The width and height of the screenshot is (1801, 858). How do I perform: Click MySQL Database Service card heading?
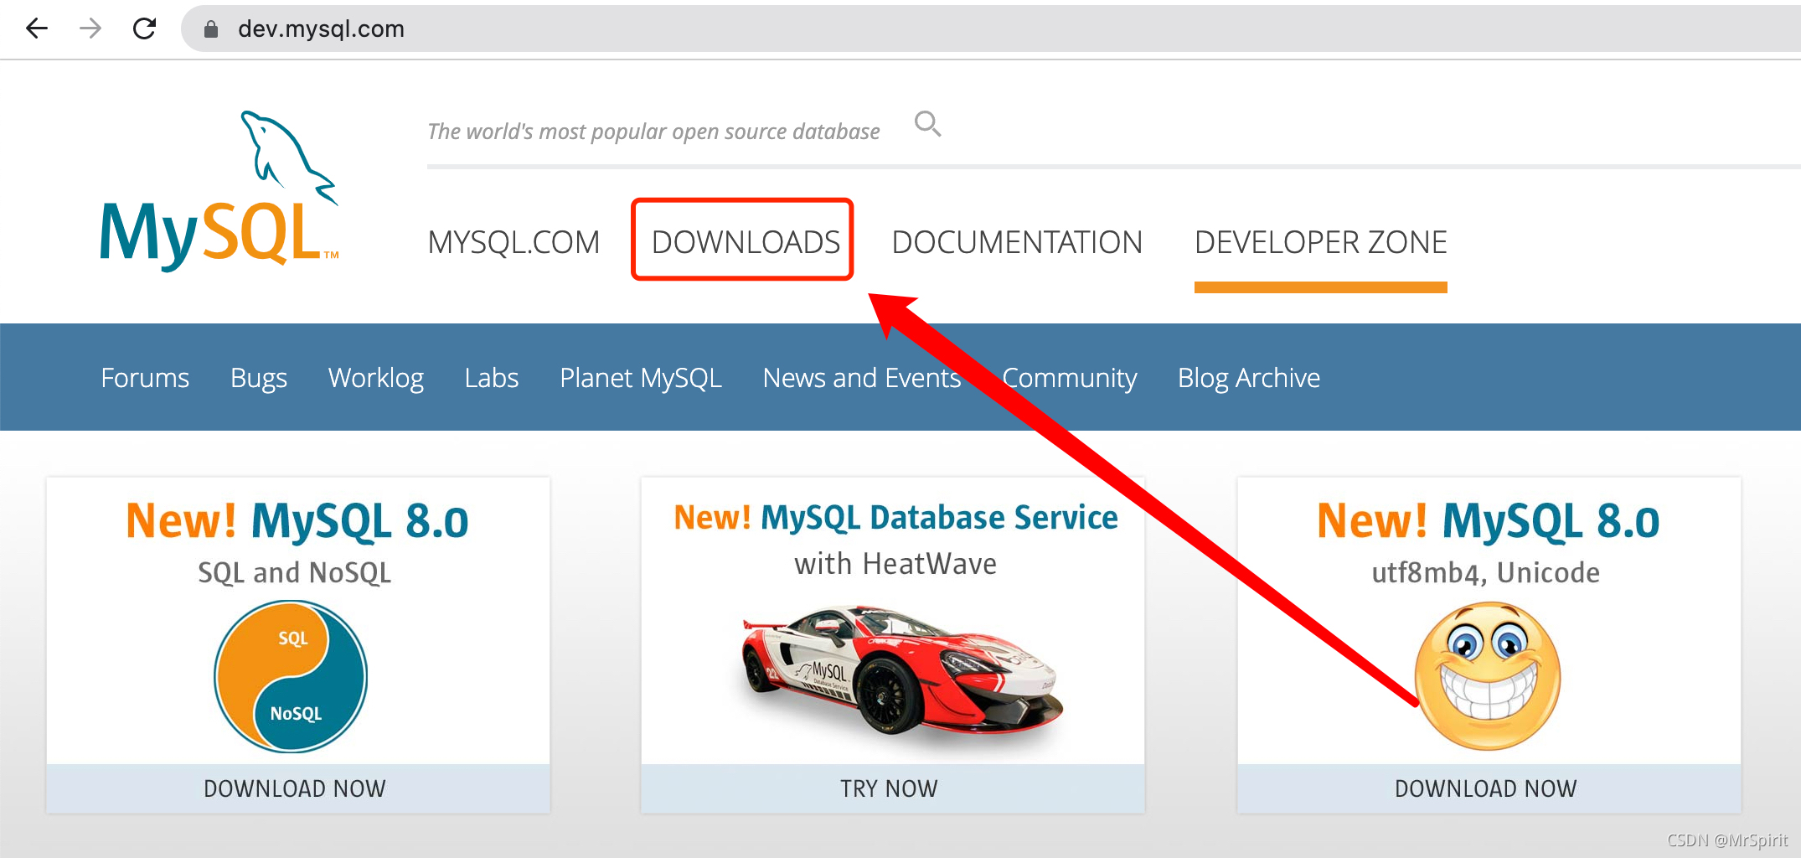pyautogui.click(x=895, y=517)
